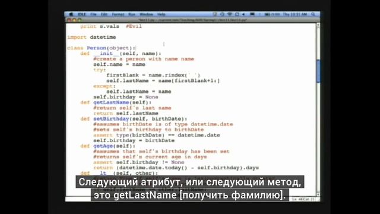Zoom the IDLE editor window

click(80, 20)
